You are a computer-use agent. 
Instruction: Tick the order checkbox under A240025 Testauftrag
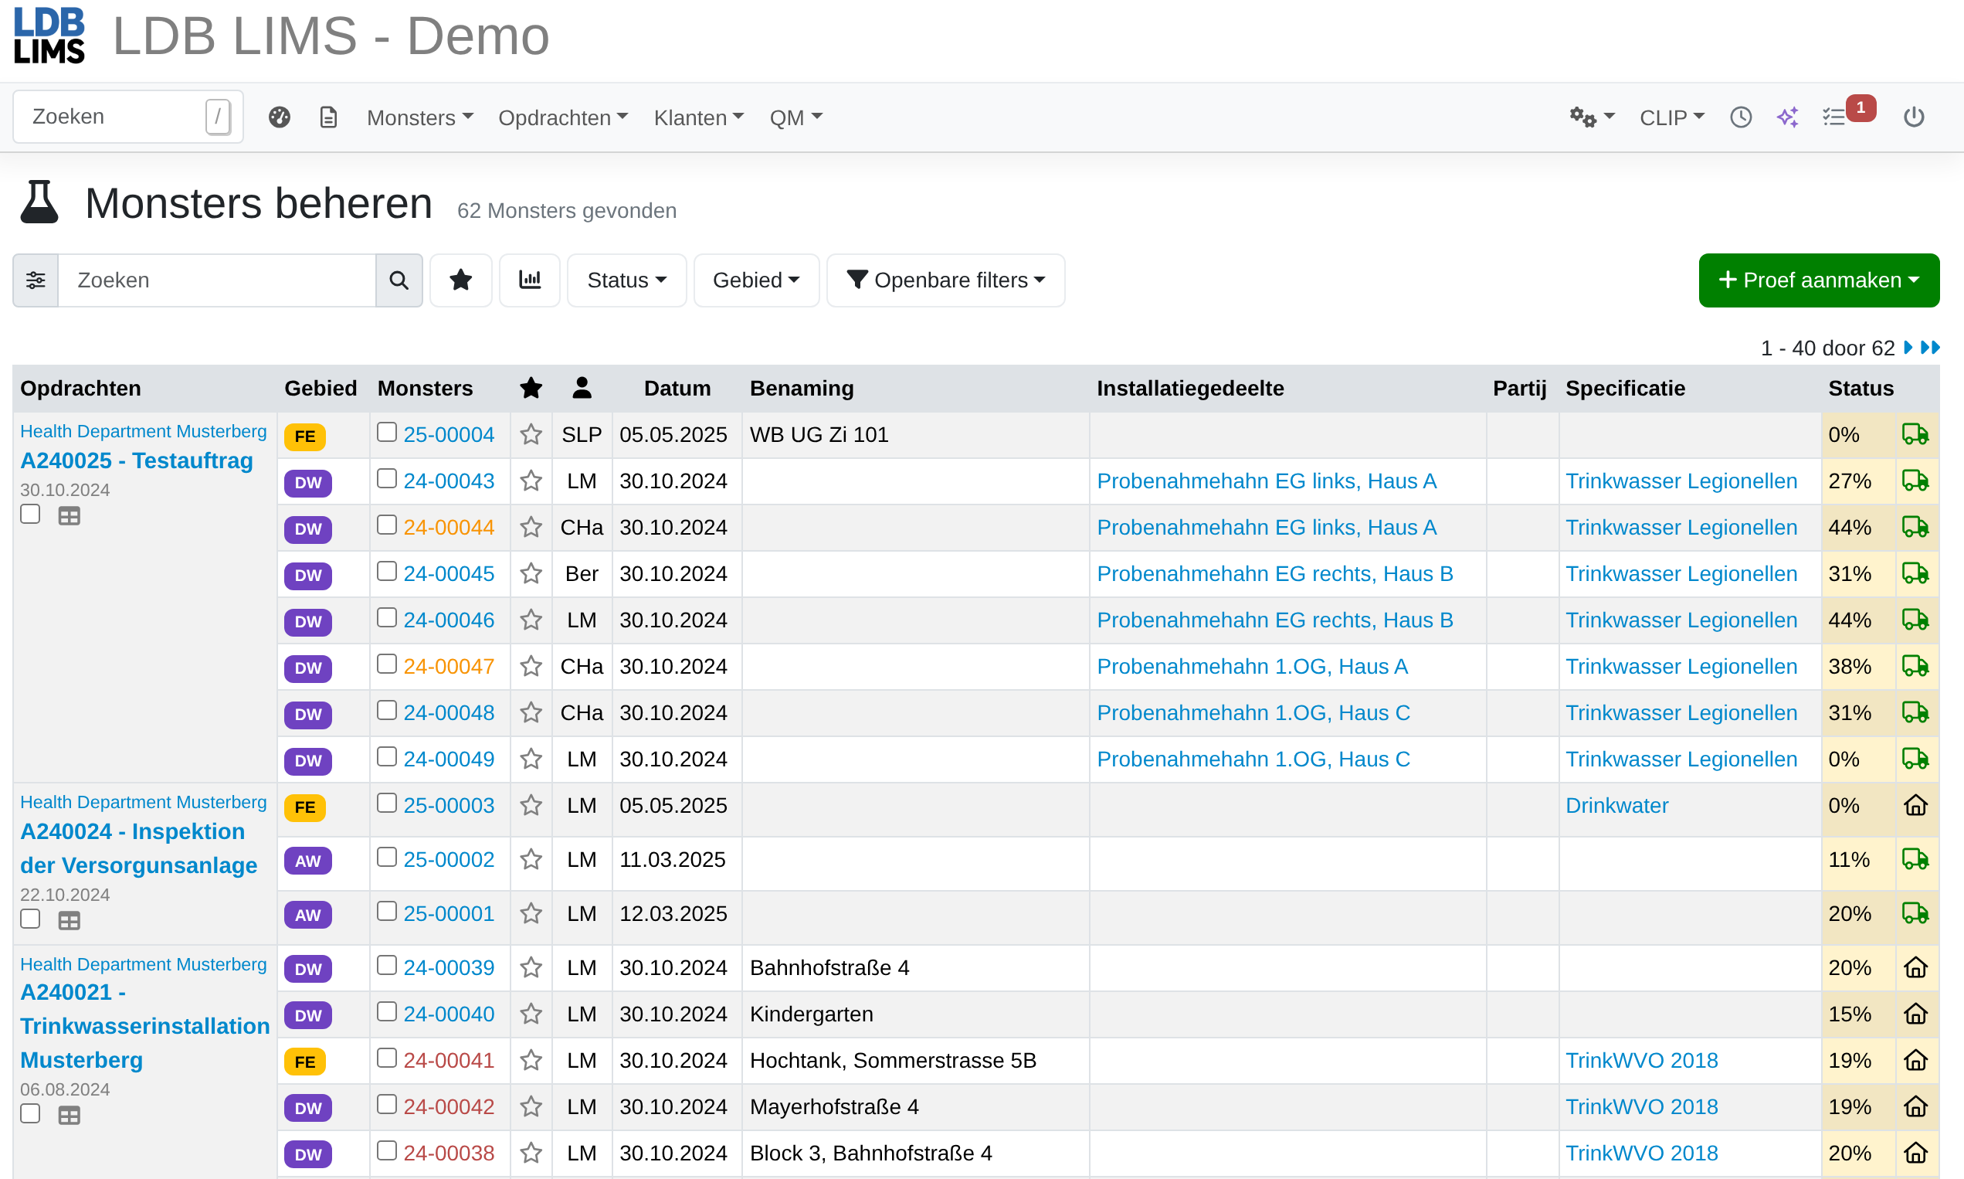[x=30, y=514]
